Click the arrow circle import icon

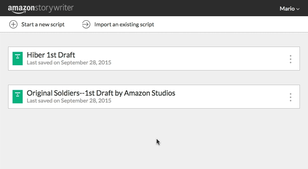86,24
